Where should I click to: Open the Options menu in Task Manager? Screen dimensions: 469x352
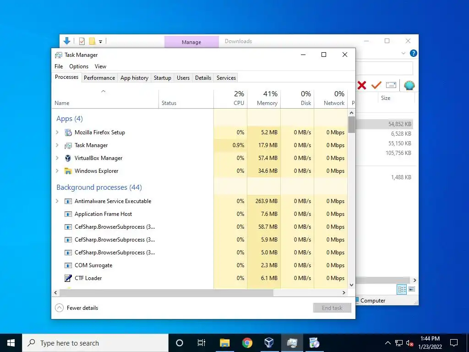[x=79, y=66]
